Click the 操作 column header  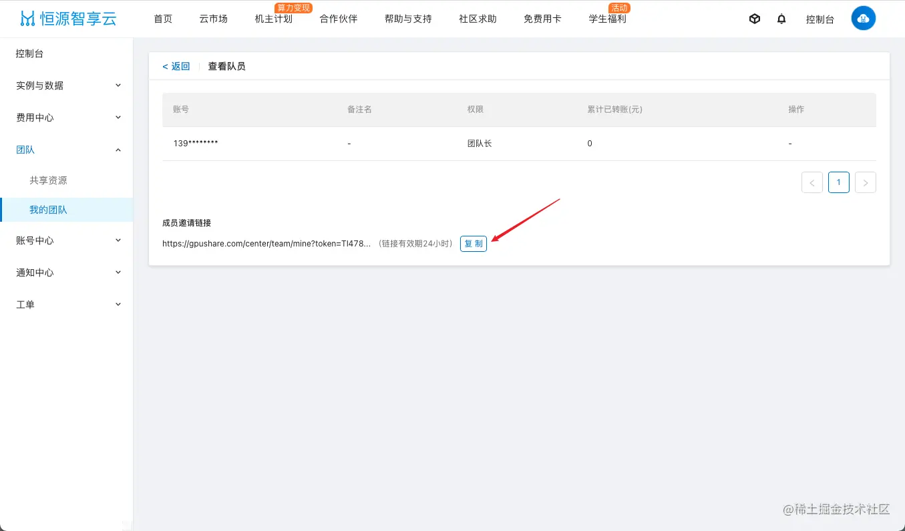[796, 110]
